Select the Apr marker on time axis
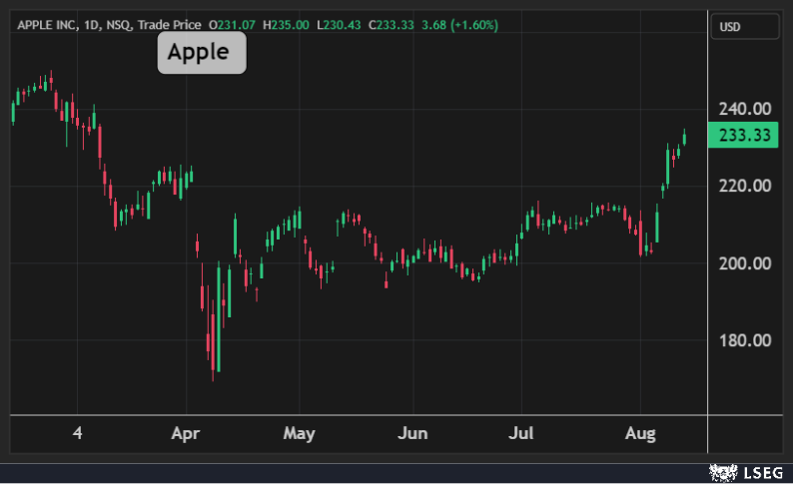This screenshot has height=484, width=793. (186, 433)
